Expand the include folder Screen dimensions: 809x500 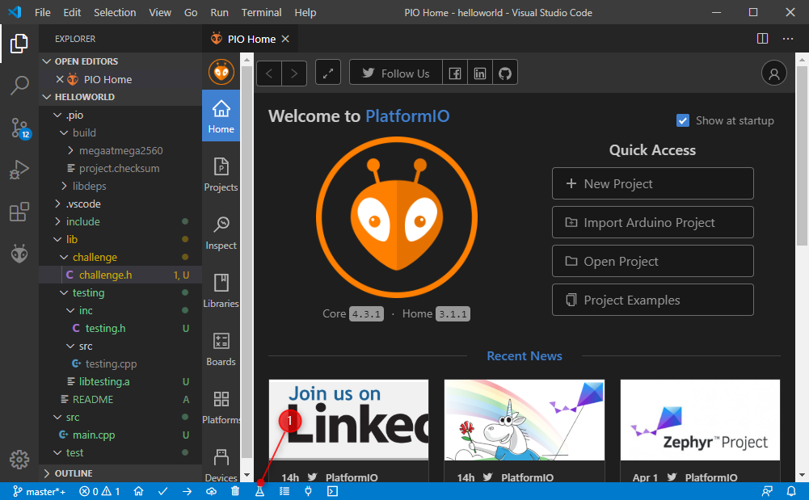click(x=120, y=221)
